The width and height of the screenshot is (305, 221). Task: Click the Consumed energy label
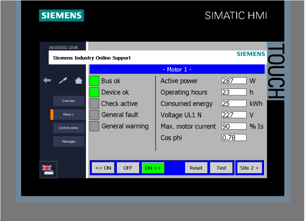click(x=187, y=104)
